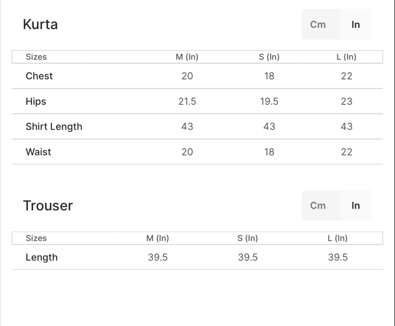Click the M (In) header in Trouser table
Viewport: 395px width, 326px height.
click(x=158, y=238)
